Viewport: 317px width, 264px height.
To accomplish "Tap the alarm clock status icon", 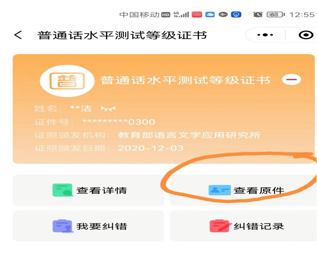I will 258,14.
